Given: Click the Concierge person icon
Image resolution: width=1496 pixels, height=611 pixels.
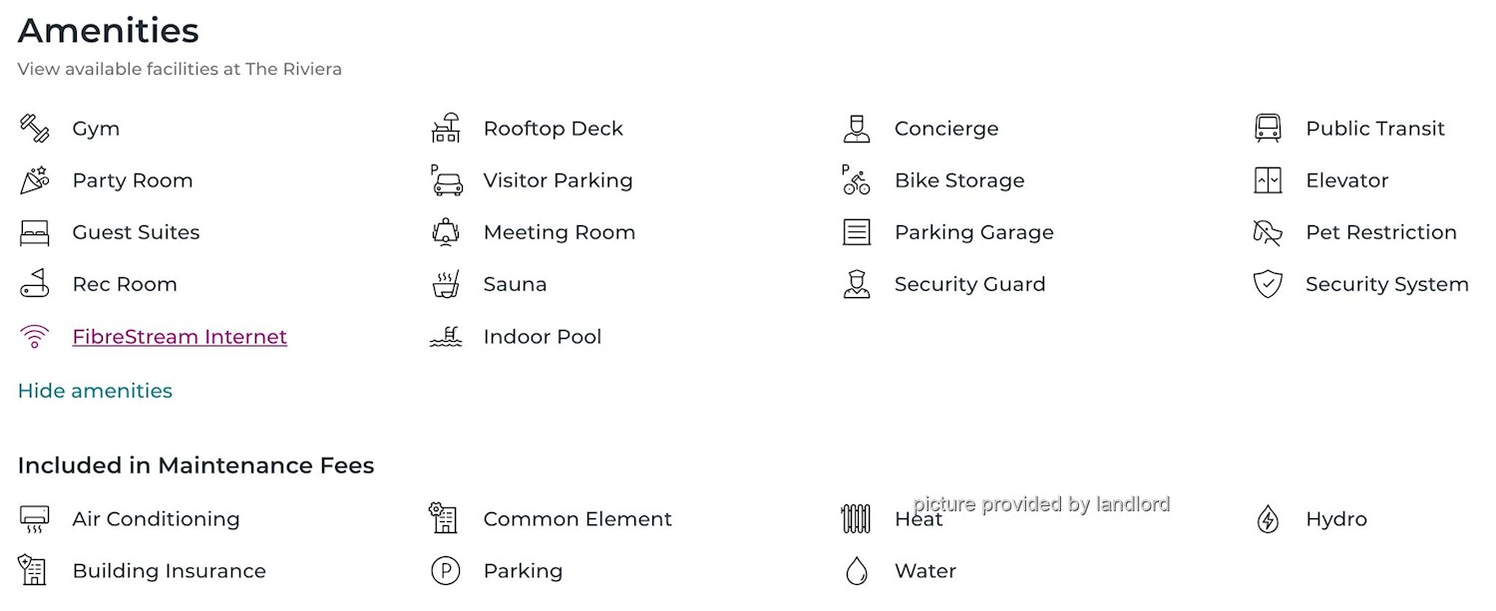Looking at the screenshot, I should (x=857, y=129).
